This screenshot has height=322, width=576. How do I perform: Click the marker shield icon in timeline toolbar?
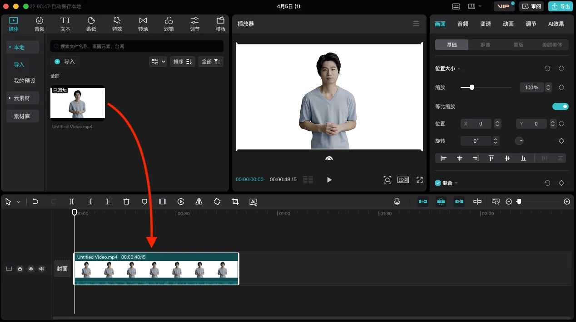click(144, 202)
